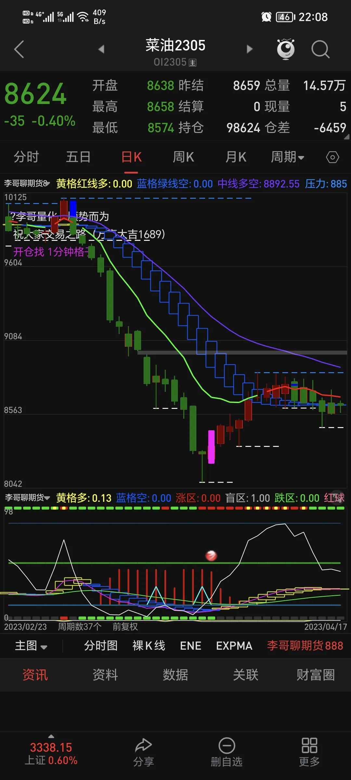Open search with magnifier icon

pos(320,49)
